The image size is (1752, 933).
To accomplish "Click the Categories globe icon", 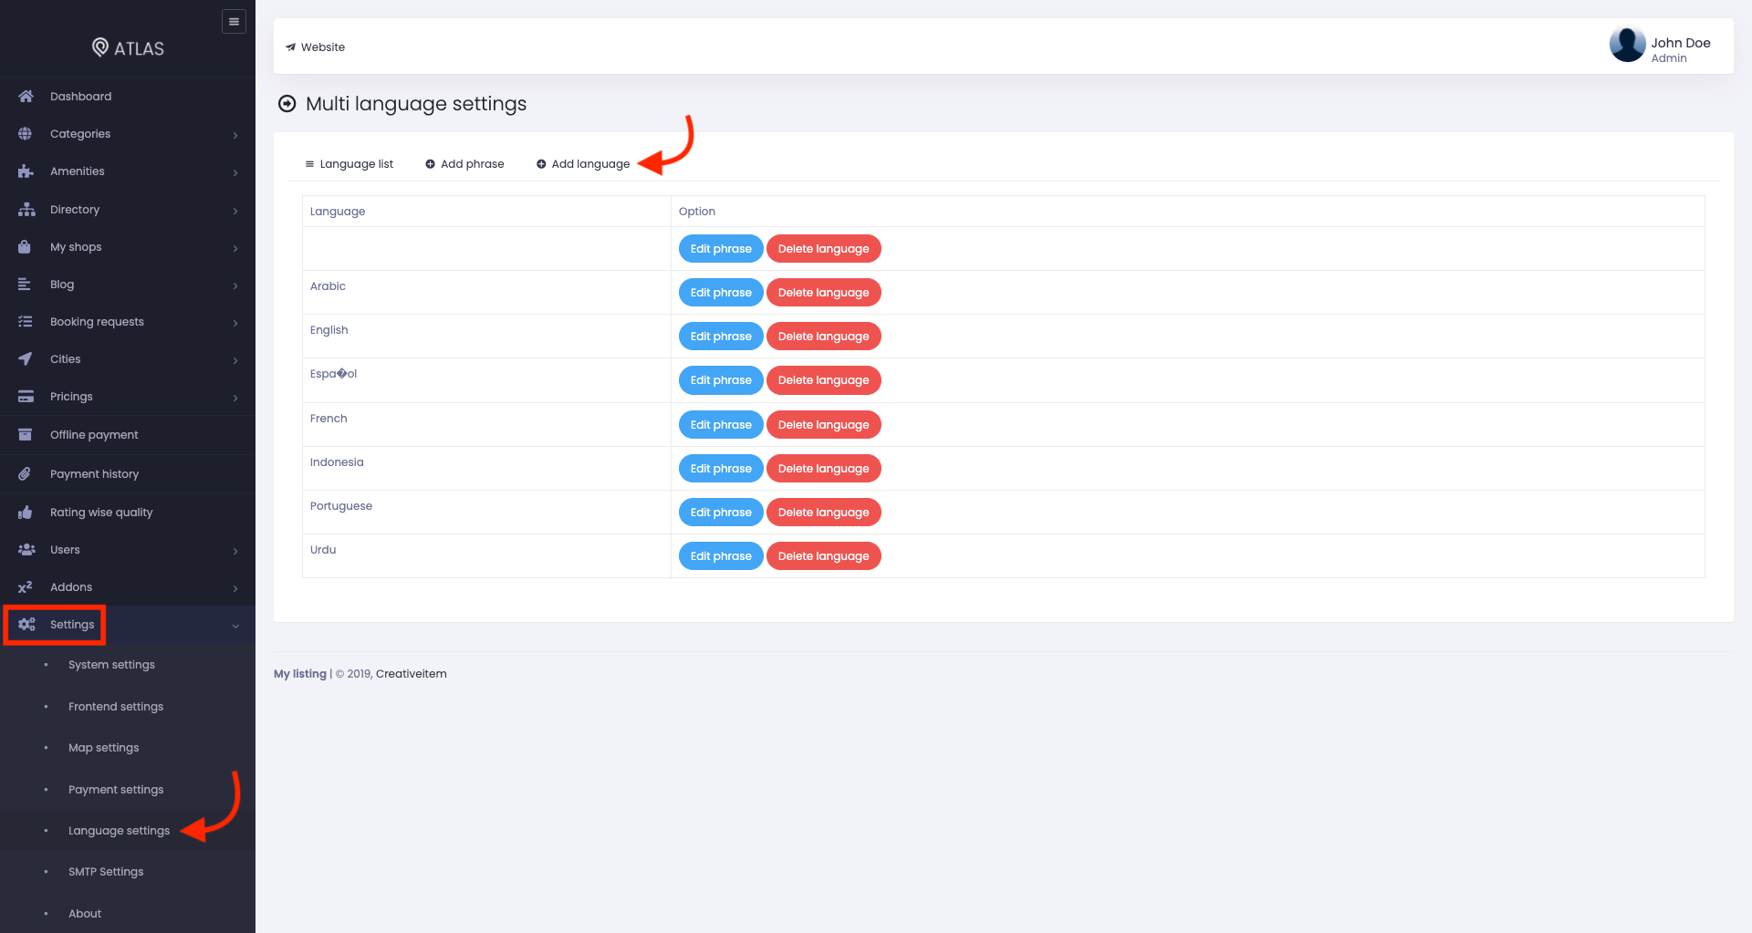I will (x=25, y=133).
